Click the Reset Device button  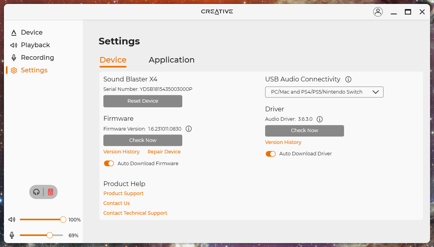pyautogui.click(x=143, y=101)
